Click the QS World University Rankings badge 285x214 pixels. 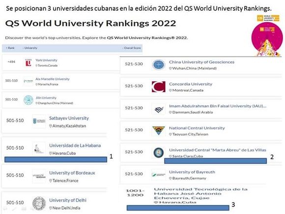click(x=268, y=18)
